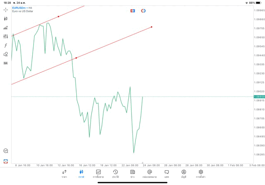Open chart settings sliders icon
This screenshot has height=185, width=265.
coord(5,36)
